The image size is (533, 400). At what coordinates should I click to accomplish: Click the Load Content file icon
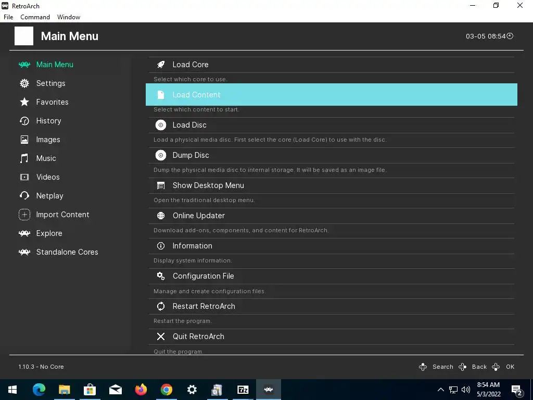(x=161, y=95)
